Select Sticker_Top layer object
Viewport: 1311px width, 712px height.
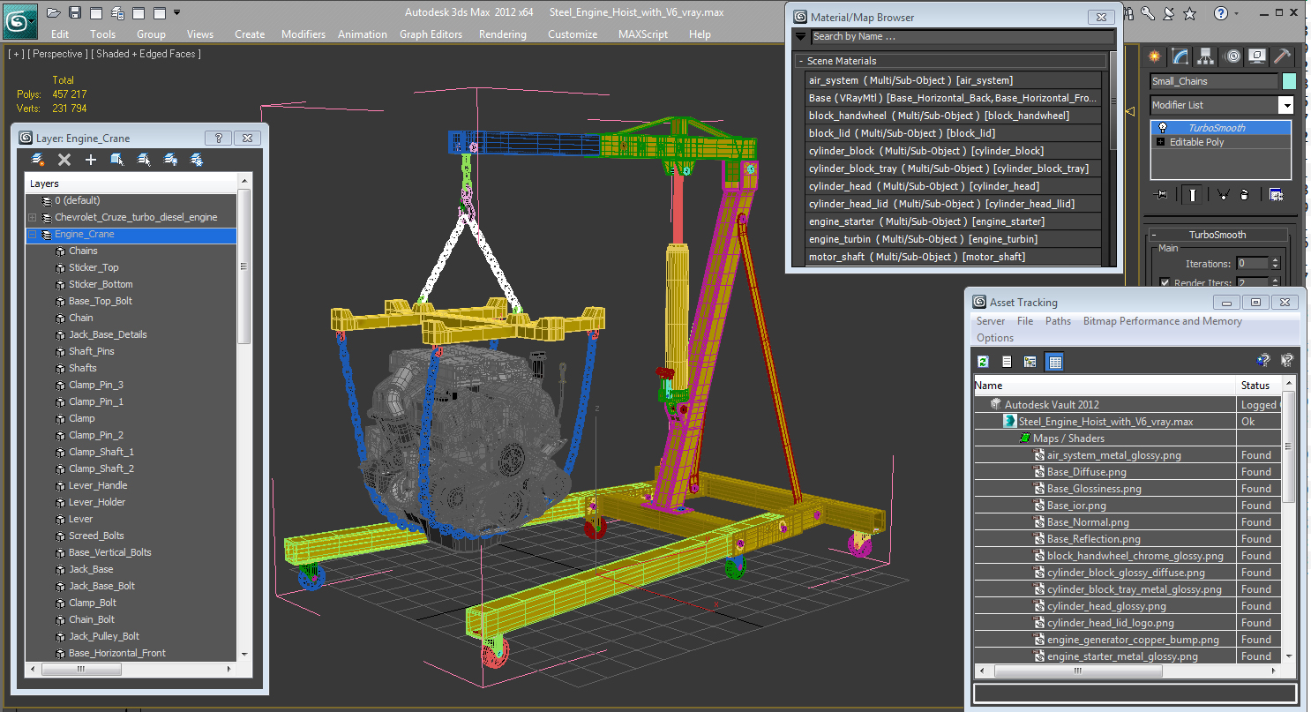pyautogui.click(x=94, y=267)
